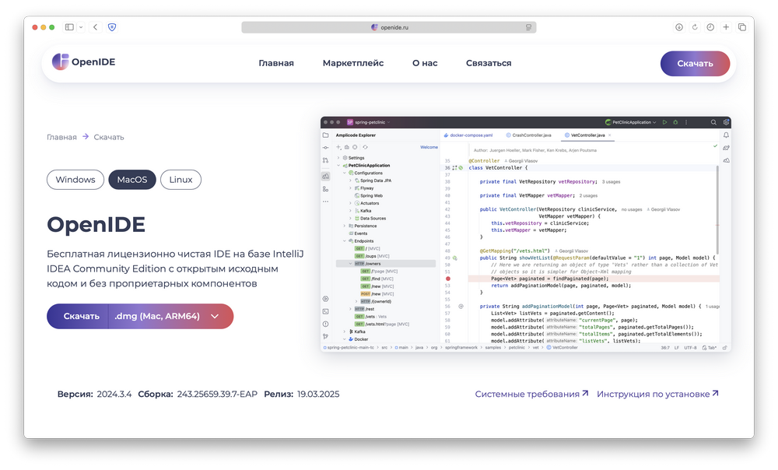Show tab overview icon
This screenshot has height=470, width=778.
(x=741, y=27)
